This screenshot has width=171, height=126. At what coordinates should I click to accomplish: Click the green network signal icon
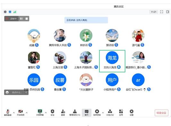15,12
